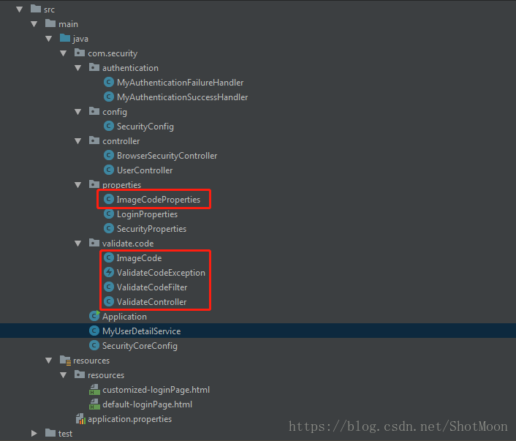Select the validate.code package label
This screenshot has width=516, height=441.
pos(128,244)
